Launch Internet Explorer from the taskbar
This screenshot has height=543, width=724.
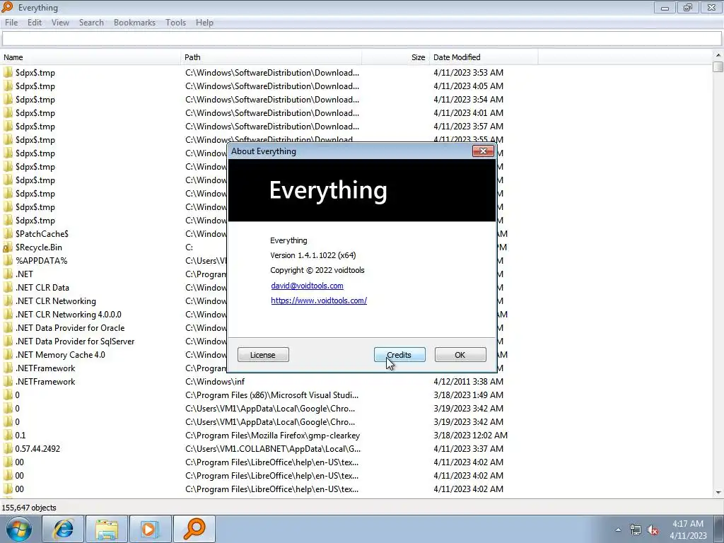pyautogui.click(x=63, y=529)
